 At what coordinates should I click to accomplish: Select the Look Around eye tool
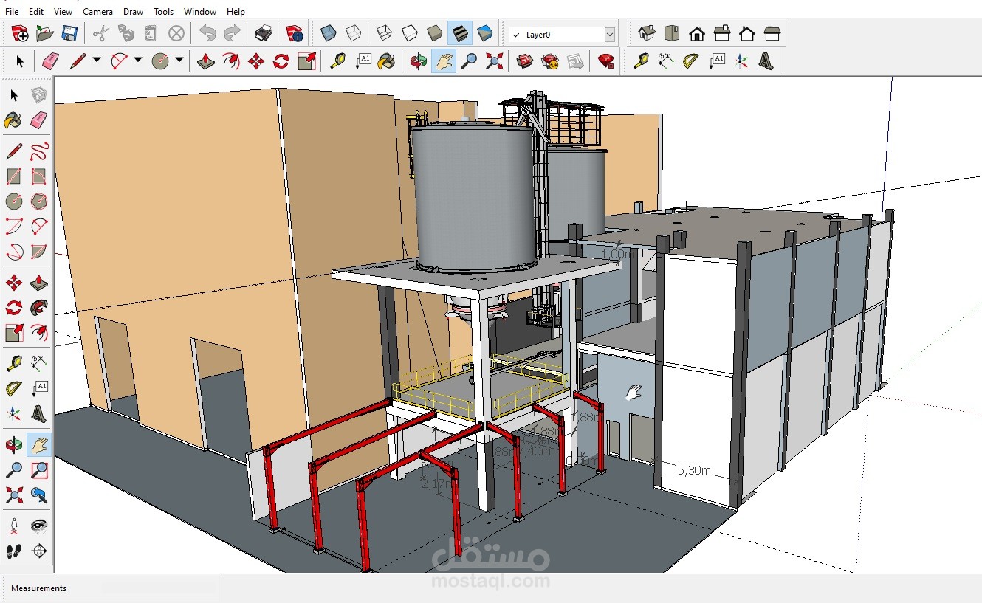(39, 526)
